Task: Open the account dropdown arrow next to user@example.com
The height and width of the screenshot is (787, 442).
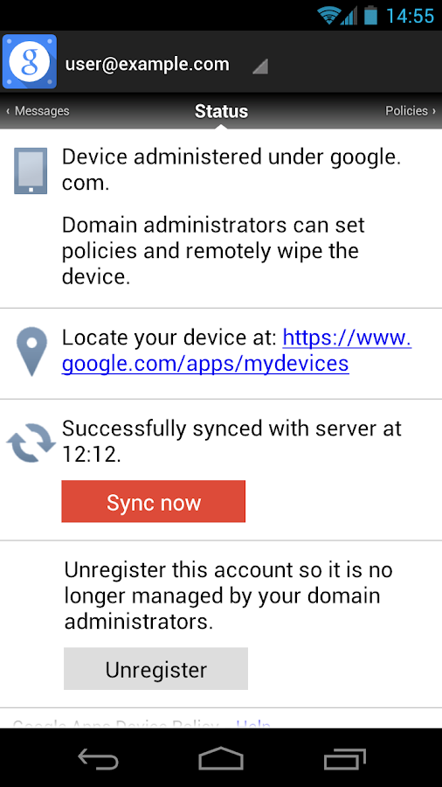Action: coord(260,66)
